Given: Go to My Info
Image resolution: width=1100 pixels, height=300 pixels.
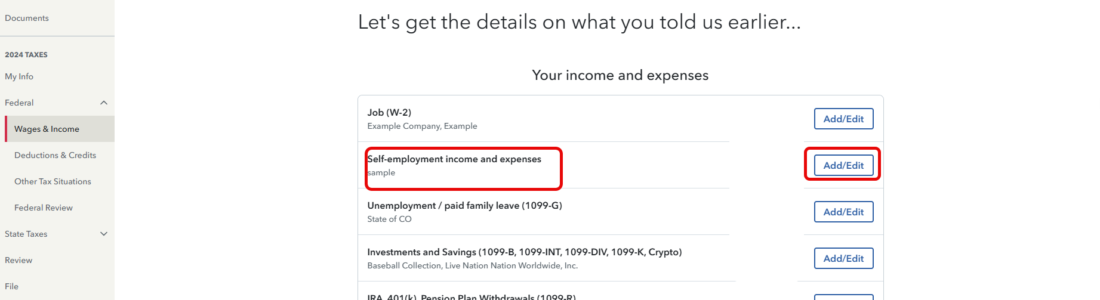Looking at the screenshot, I should tap(19, 76).
